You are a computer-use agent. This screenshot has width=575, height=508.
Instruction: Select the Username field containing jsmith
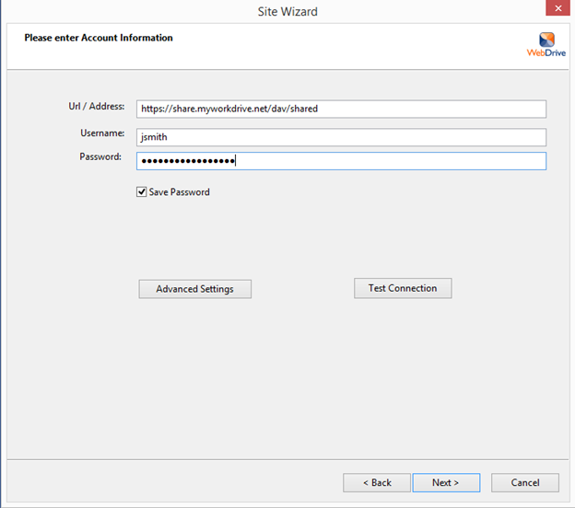pos(341,137)
